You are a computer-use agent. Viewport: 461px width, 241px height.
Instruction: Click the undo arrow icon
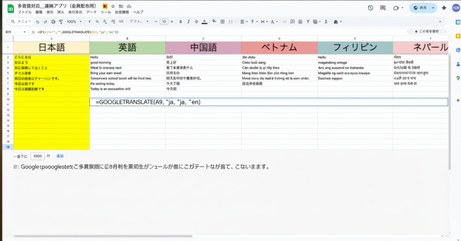[x=37, y=21]
